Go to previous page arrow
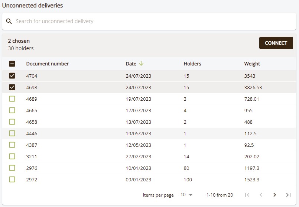The width and height of the screenshot is (299, 207). (x=261, y=195)
